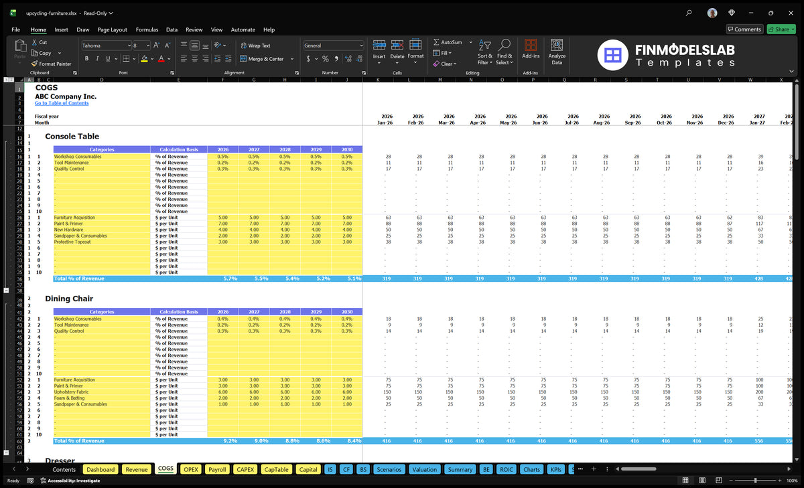
Task: Click the Format Painter brush
Action: (34, 64)
